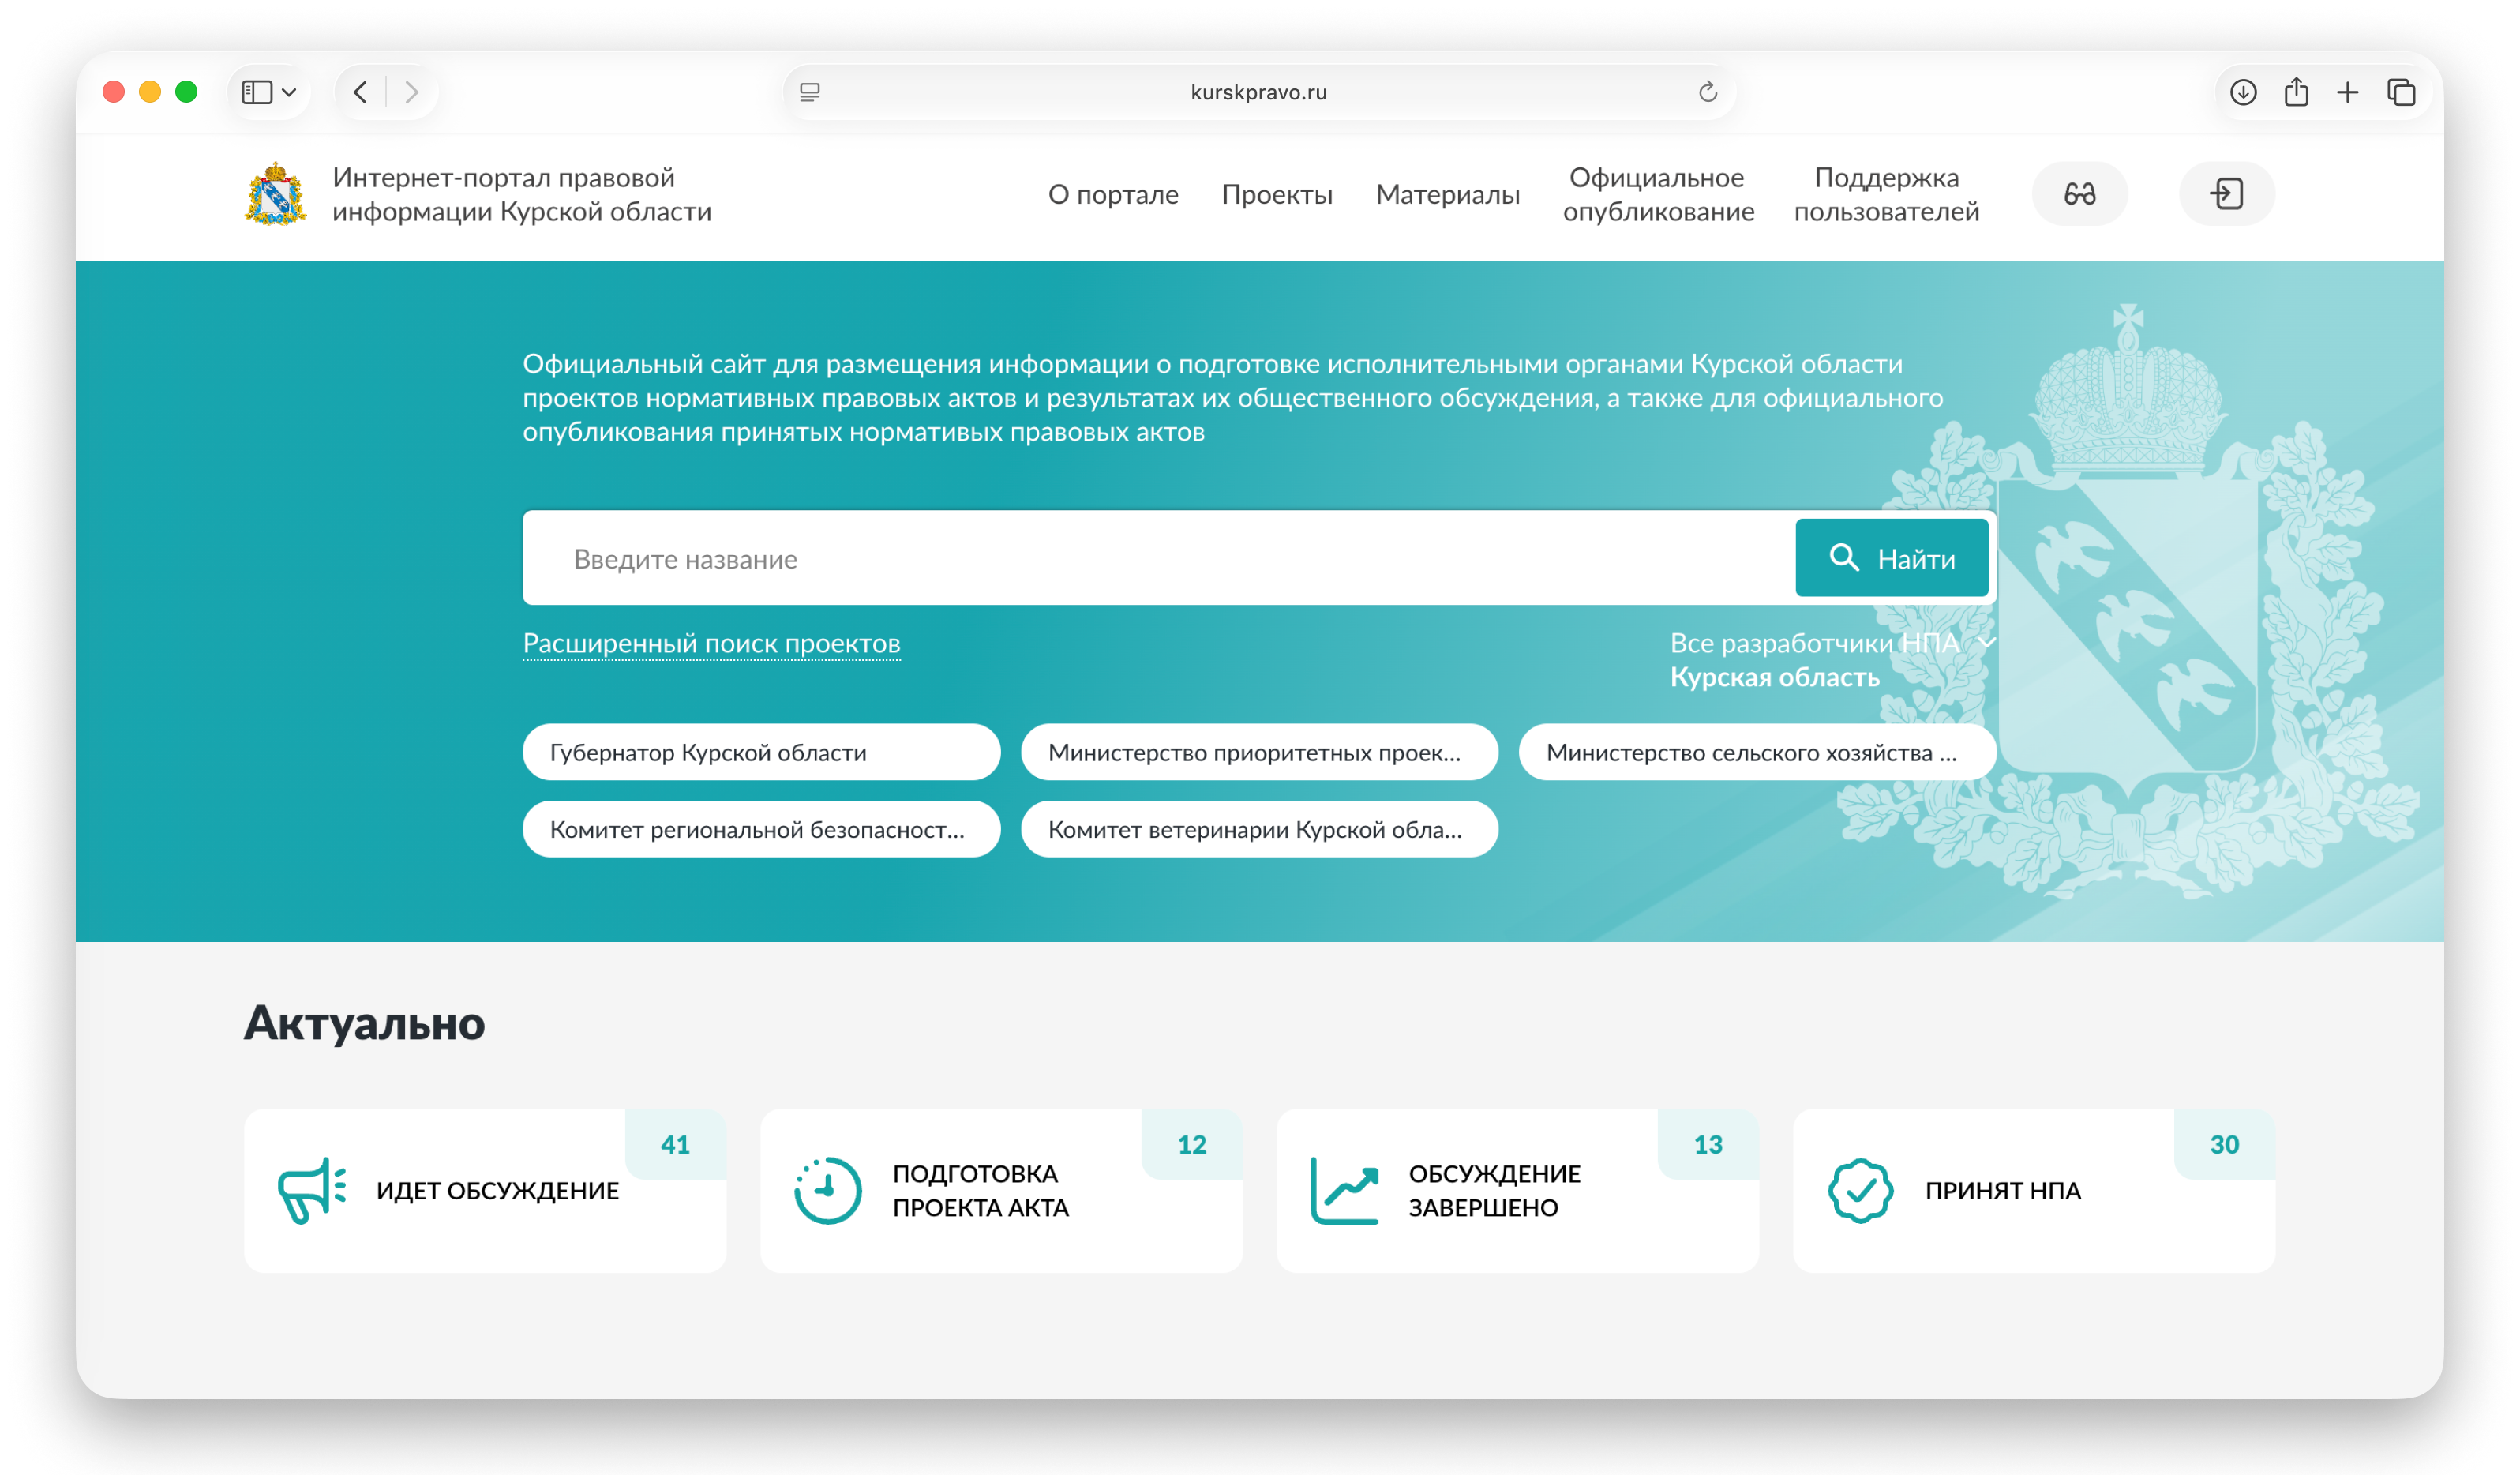Image resolution: width=2520 pixels, height=1475 pixels.
Task: Toggle the Safari sidebar icon
Action: (x=257, y=92)
